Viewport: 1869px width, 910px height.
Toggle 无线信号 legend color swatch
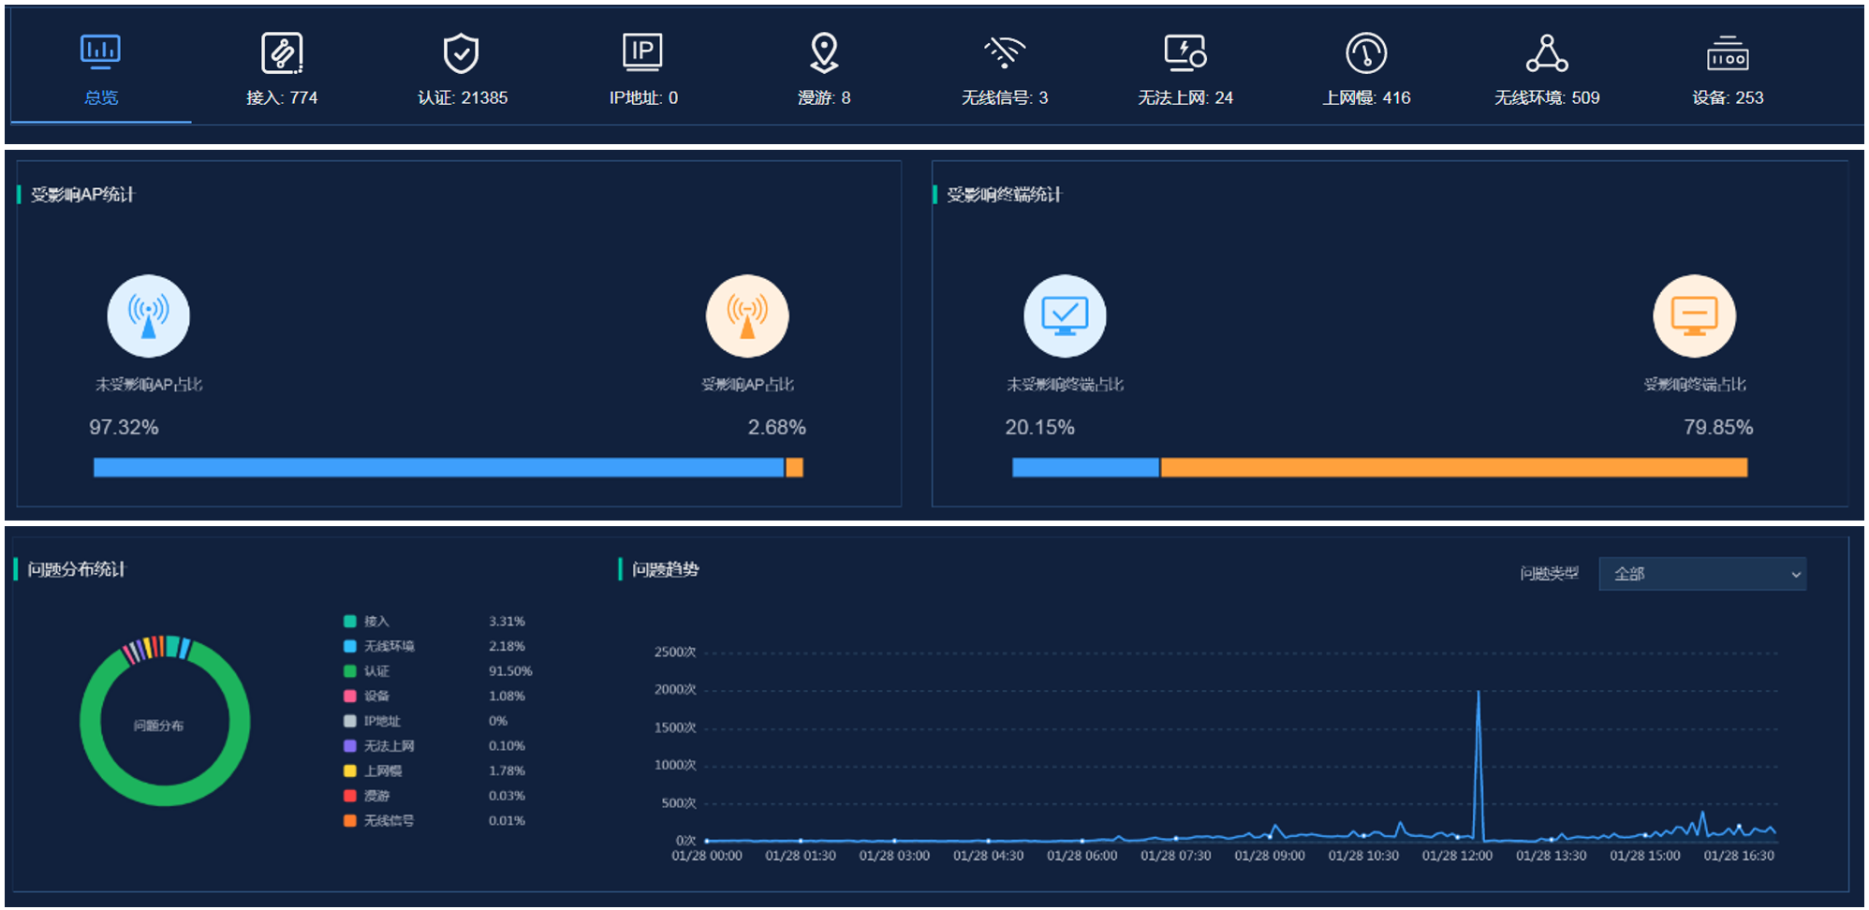[x=349, y=820]
